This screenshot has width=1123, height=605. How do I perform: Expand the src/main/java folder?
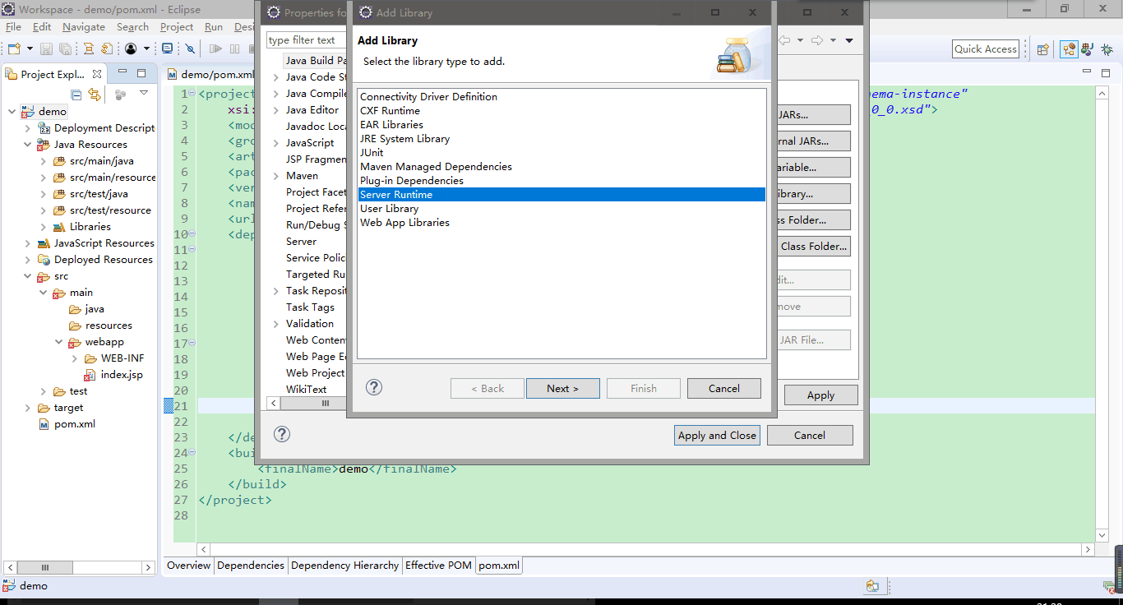[x=44, y=160]
